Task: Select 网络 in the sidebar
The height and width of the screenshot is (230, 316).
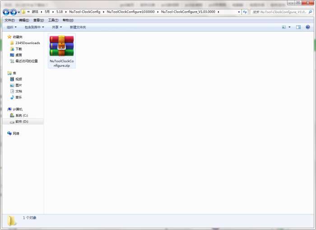Action: pos(13,134)
